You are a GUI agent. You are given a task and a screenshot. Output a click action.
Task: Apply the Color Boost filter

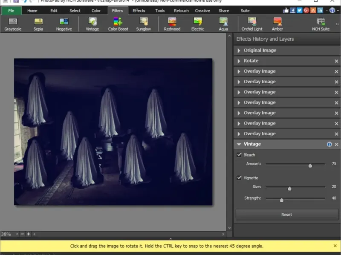[x=118, y=24]
